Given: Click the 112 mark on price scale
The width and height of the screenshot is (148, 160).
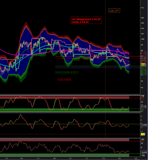Looking at the screenshot, I should [x=142, y=8].
